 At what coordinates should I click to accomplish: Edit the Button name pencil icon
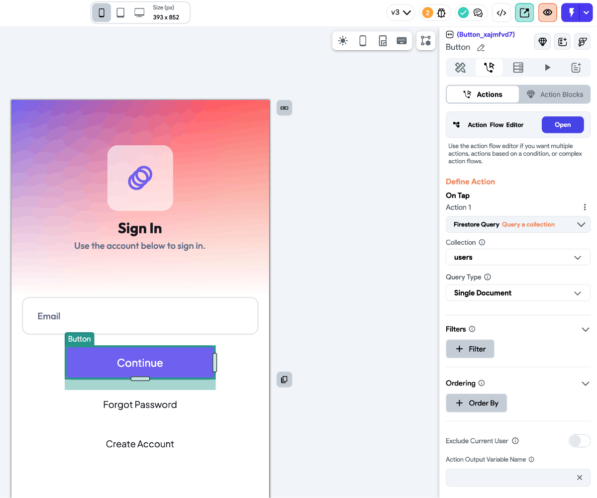coord(481,48)
